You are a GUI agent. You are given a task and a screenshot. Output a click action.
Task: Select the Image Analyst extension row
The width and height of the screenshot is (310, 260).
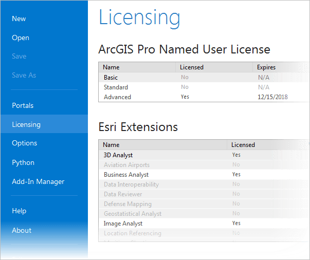(x=204, y=223)
